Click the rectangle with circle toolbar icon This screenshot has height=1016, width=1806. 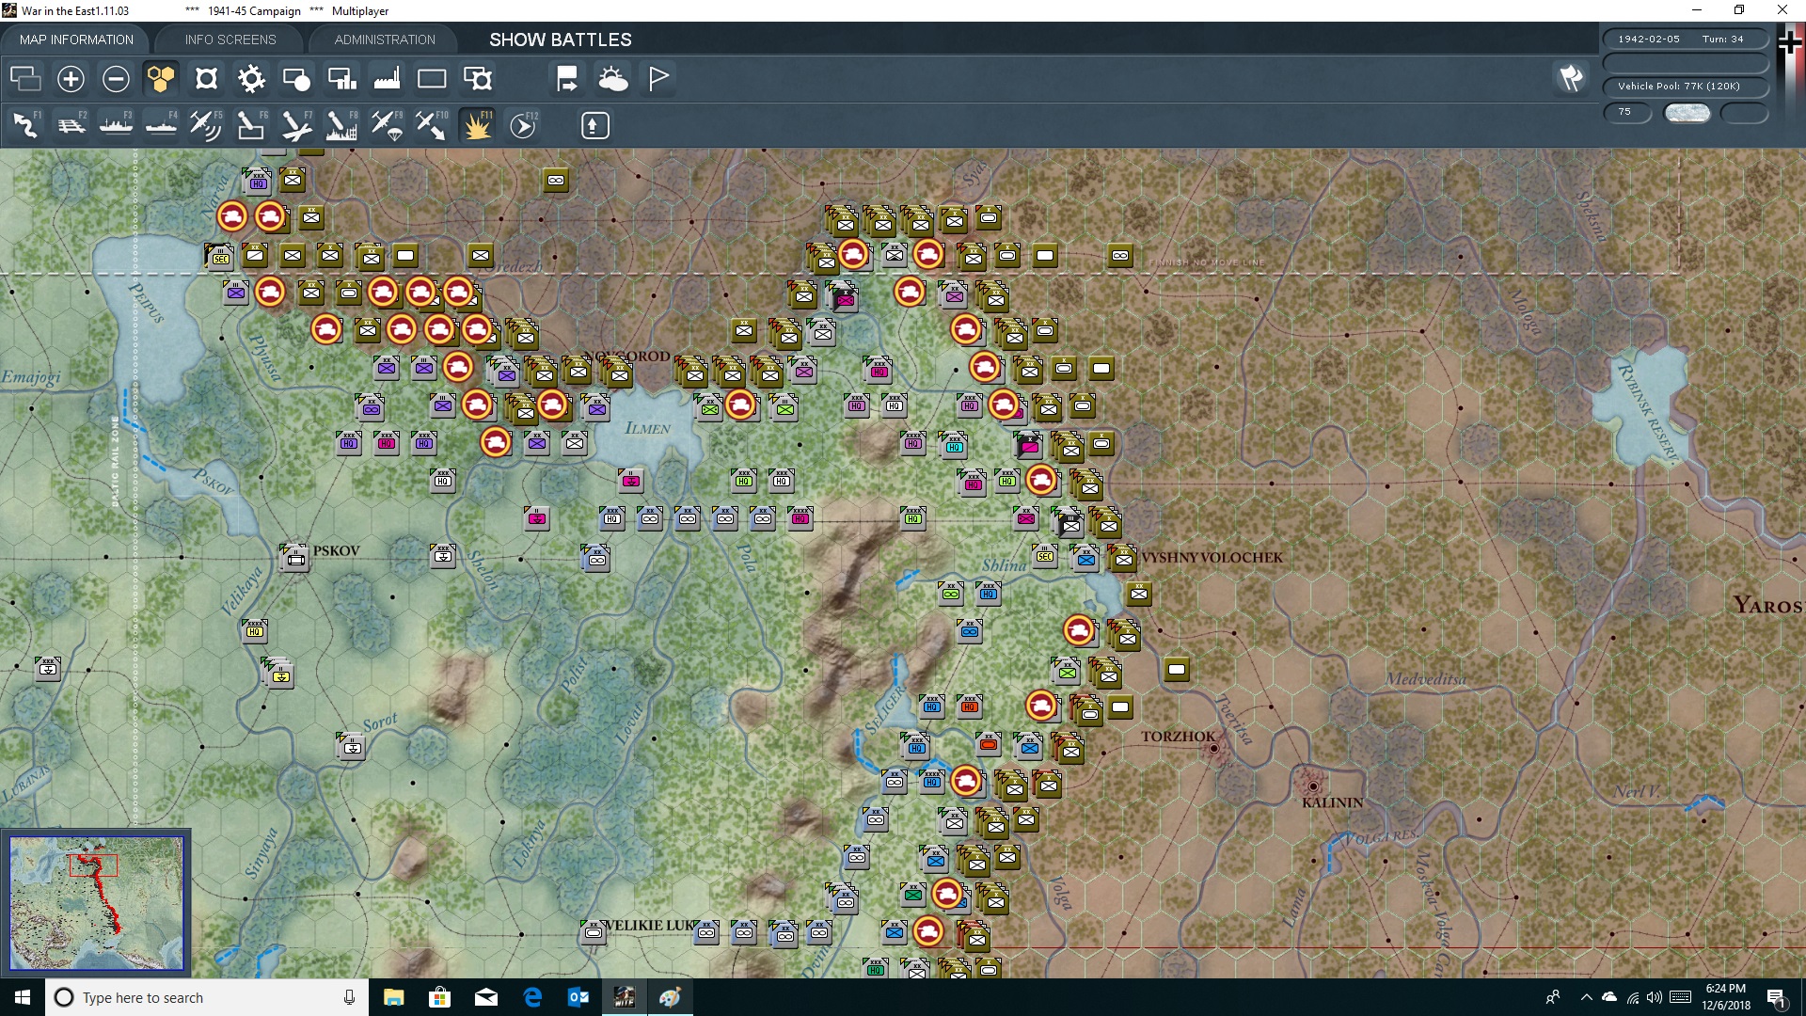coord(296,78)
